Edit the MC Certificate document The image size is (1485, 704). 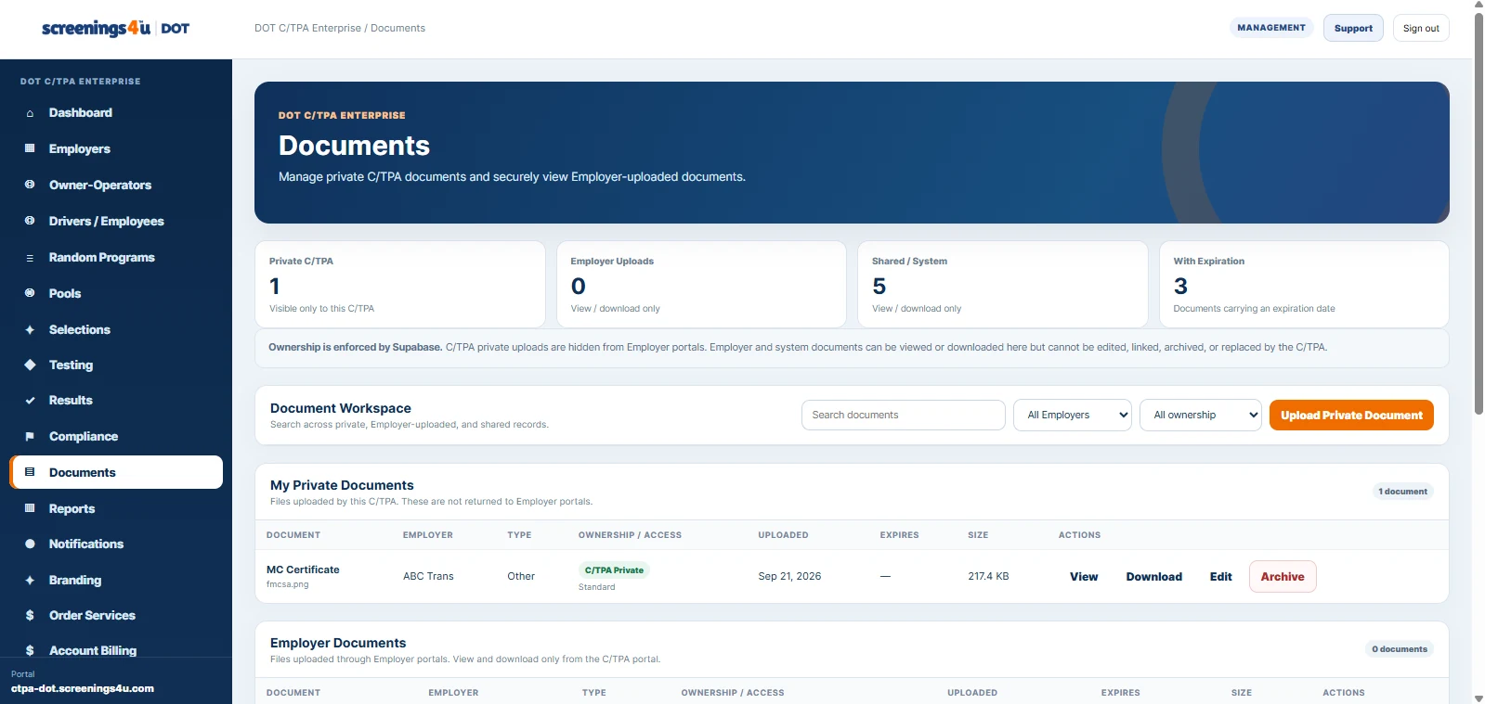tap(1221, 577)
